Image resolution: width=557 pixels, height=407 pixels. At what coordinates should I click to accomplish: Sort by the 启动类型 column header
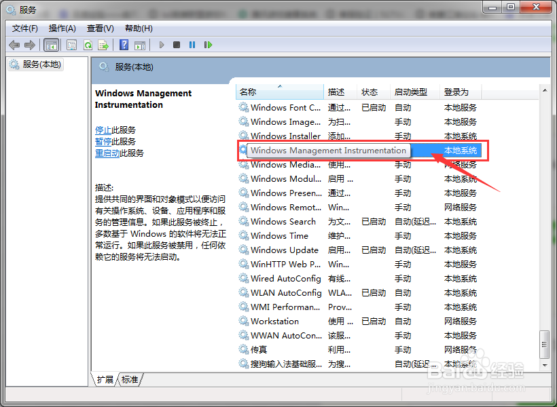(415, 92)
